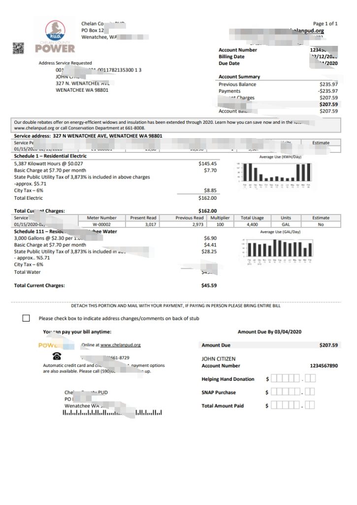Click the telephone icon near payment options

pyautogui.click(x=57, y=356)
